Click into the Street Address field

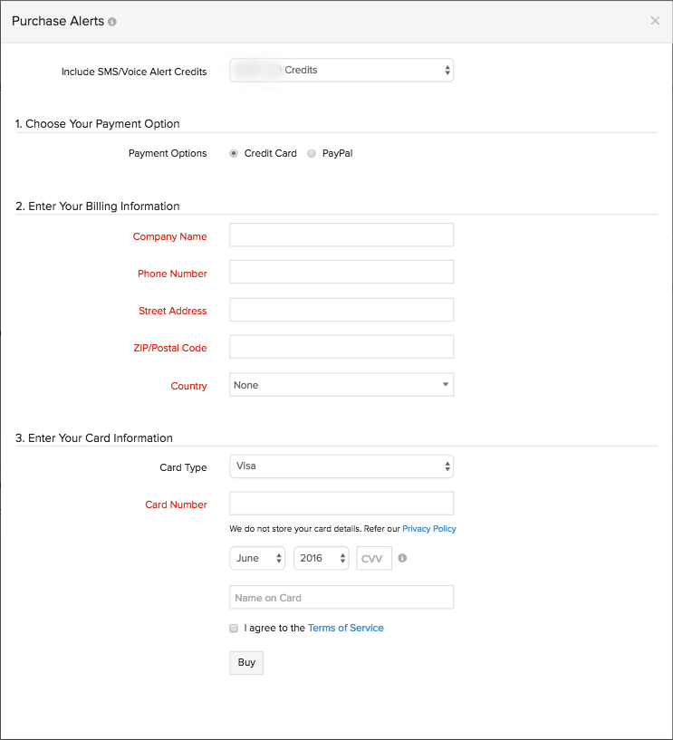341,310
